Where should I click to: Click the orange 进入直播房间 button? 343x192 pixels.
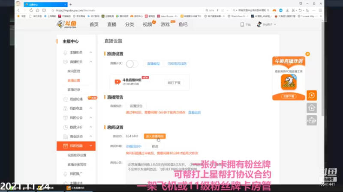(x=155, y=136)
